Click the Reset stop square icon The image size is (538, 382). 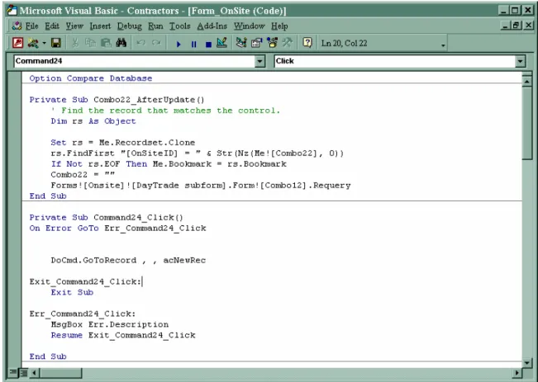(208, 45)
